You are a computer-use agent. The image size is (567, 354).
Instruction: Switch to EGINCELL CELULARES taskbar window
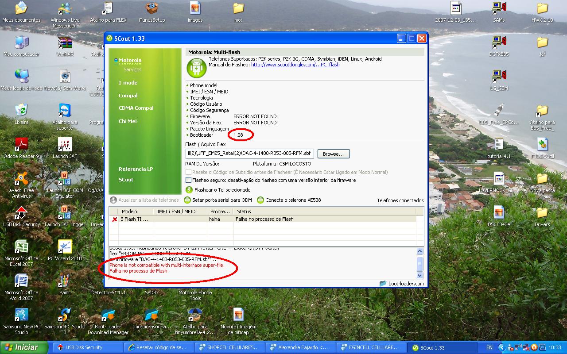371,347
